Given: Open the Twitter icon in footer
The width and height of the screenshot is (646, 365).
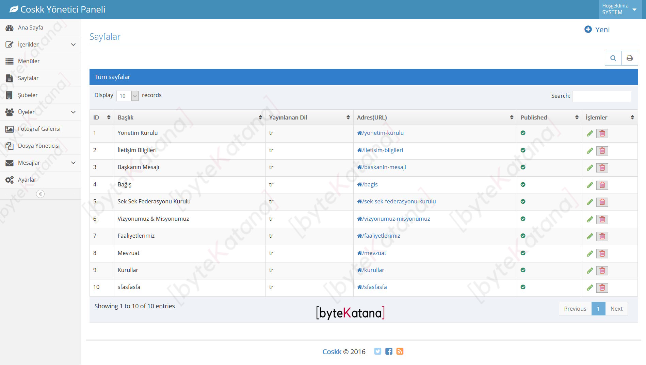Looking at the screenshot, I should (377, 351).
